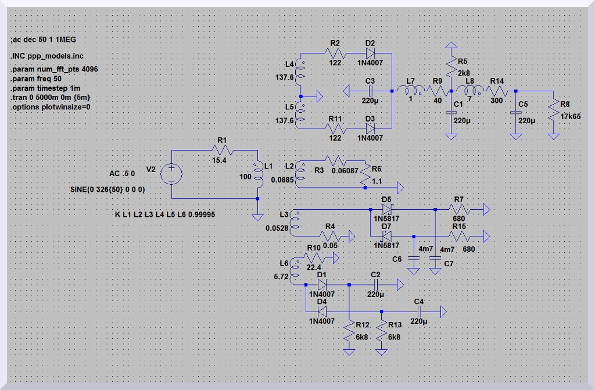Select the .param freq 50 directive
595x390 pixels.
36,78
